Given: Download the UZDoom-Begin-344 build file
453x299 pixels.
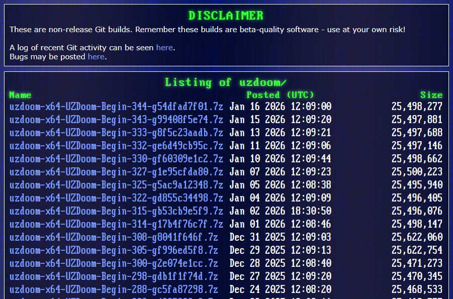Looking at the screenshot, I should pos(116,107).
